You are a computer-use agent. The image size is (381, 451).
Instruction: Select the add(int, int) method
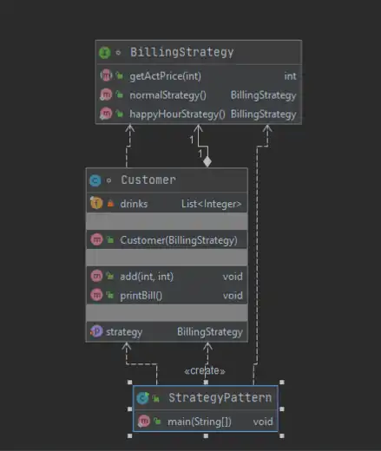tap(167, 276)
